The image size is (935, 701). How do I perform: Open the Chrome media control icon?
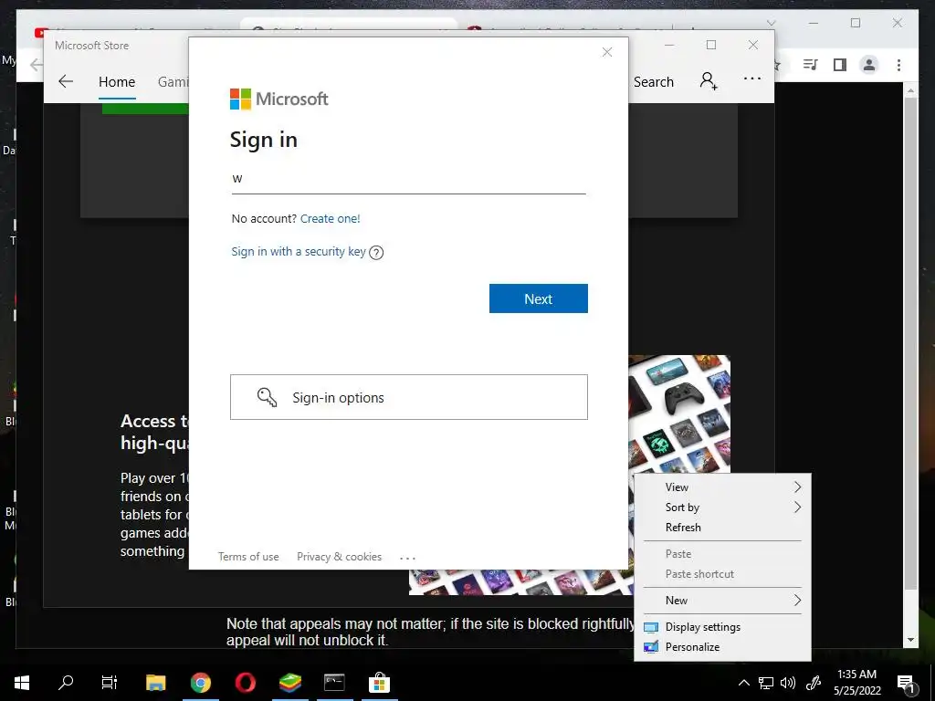coord(811,65)
